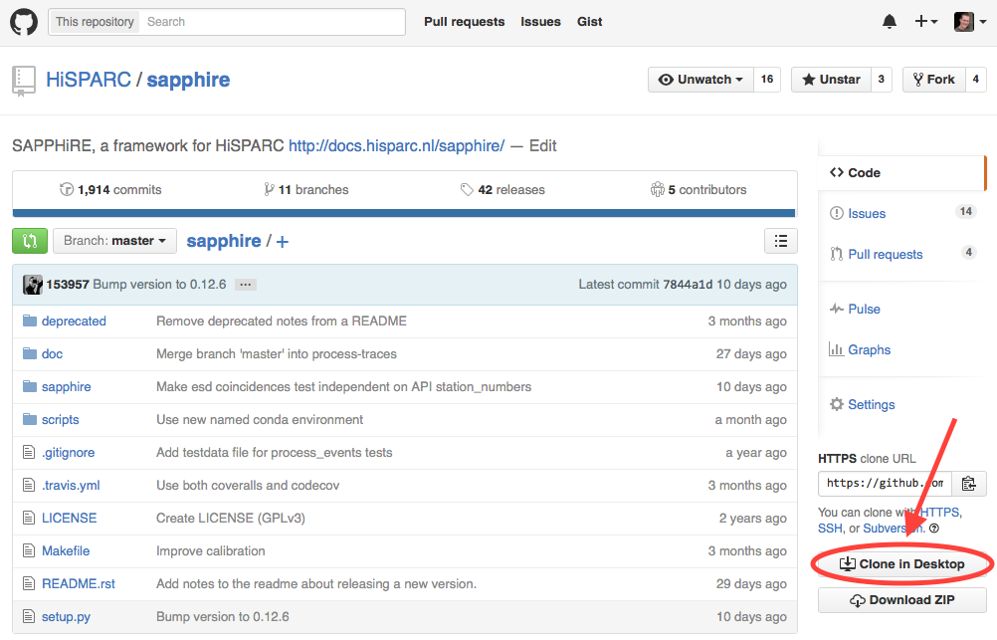The image size is (997, 640).
Task: Expand commit message ellipsis button
Action: point(246,285)
